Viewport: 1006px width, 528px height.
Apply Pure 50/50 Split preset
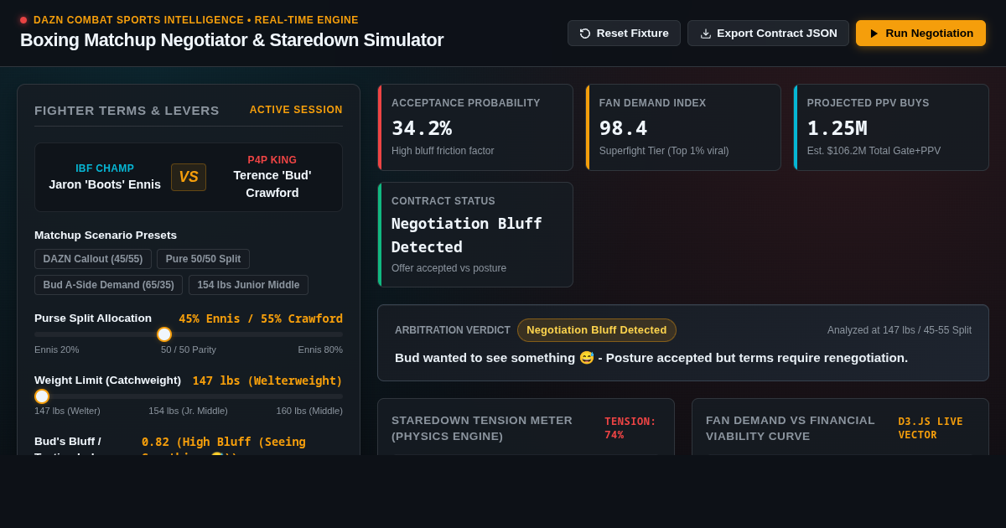coord(203,259)
